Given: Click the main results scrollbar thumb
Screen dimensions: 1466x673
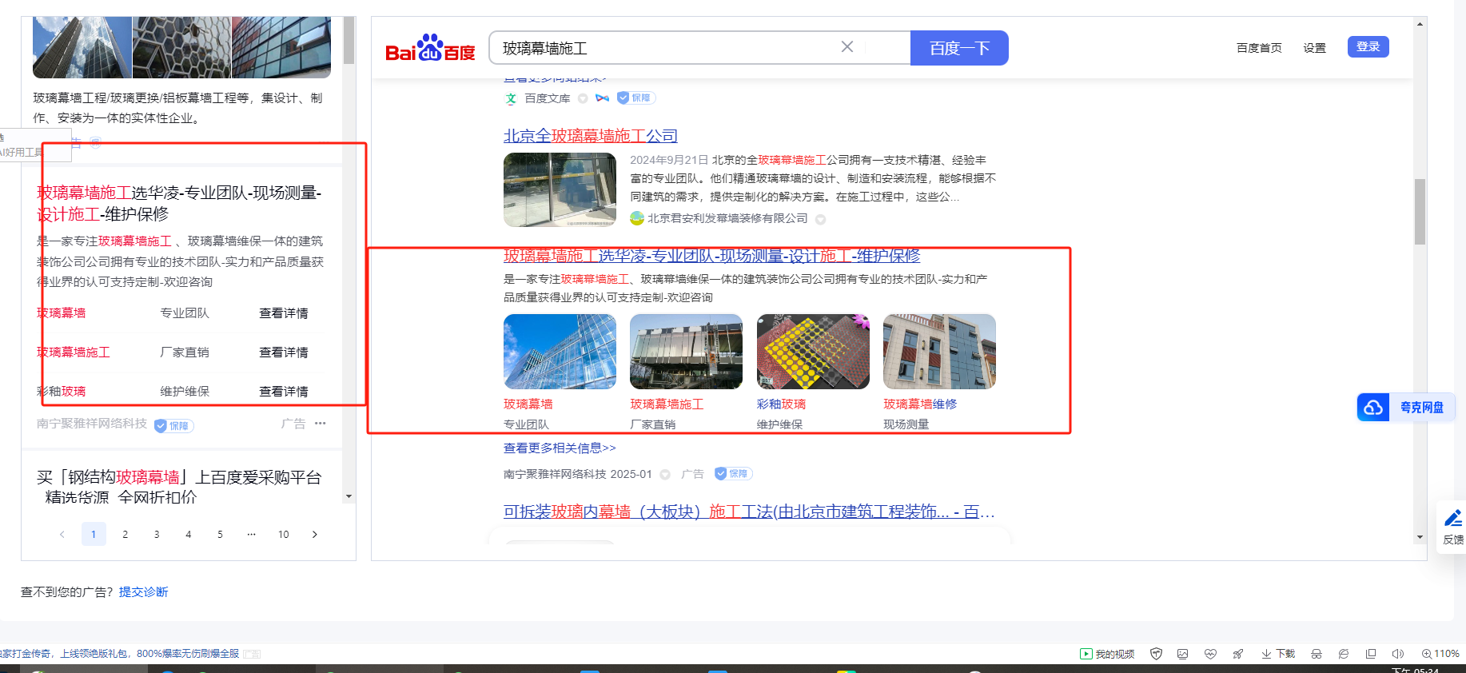Looking at the screenshot, I should (1420, 212).
